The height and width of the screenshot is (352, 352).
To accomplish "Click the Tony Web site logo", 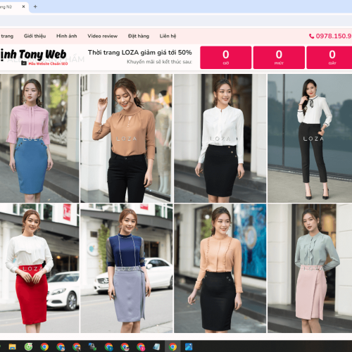I will click(x=33, y=57).
